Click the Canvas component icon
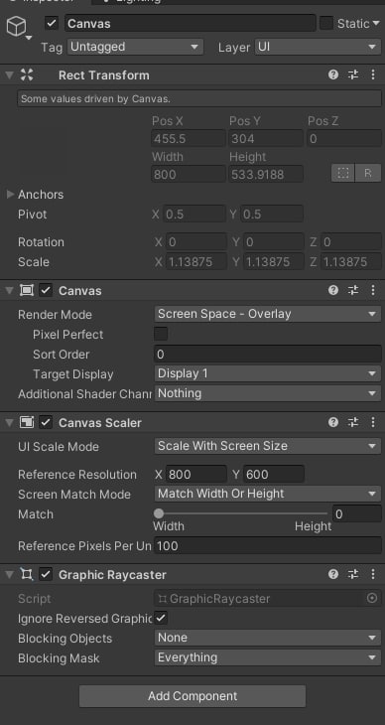Image resolution: width=385 pixels, height=725 pixels. pos(27,290)
